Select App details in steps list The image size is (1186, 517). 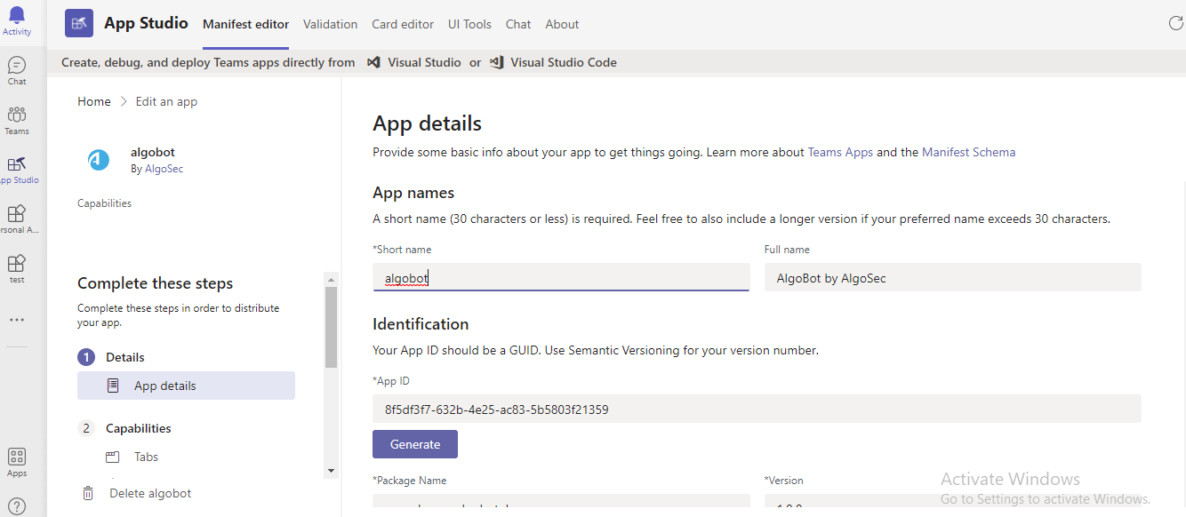[186, 386]
